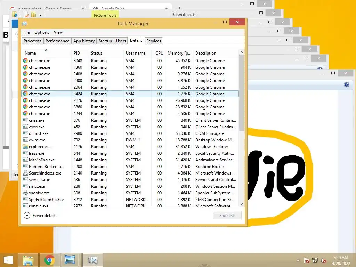Click the Task Manager title bar icon
Image resolution: width=356 pixels, height=267 pixels.
(24, 24)
